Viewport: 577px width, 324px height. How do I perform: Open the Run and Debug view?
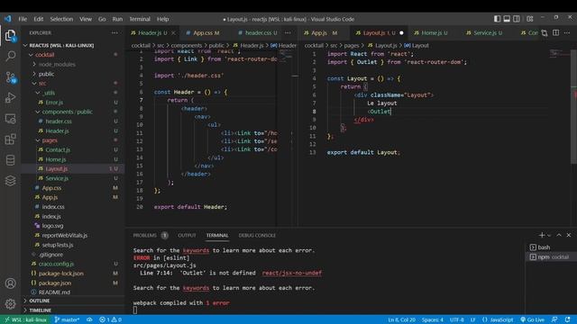10,98
